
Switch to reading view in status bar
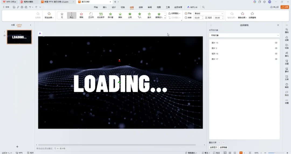235,153
